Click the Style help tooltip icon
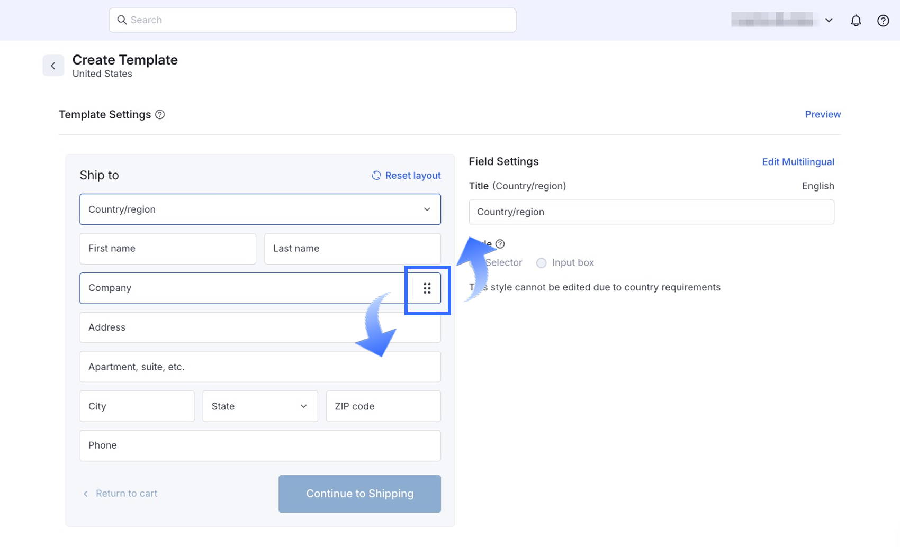Image resolution: width=900 pixels, height=547 pixels. click(x=500, y=244)
